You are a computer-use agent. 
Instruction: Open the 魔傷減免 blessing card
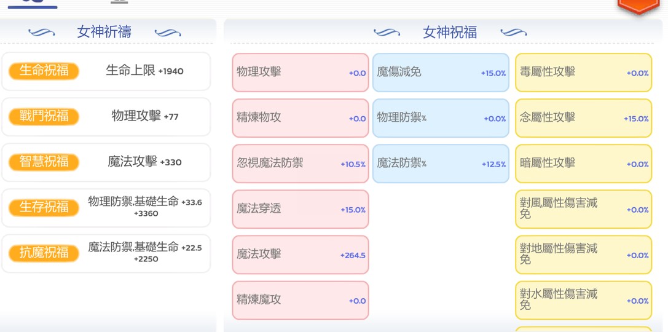point(441,73)
